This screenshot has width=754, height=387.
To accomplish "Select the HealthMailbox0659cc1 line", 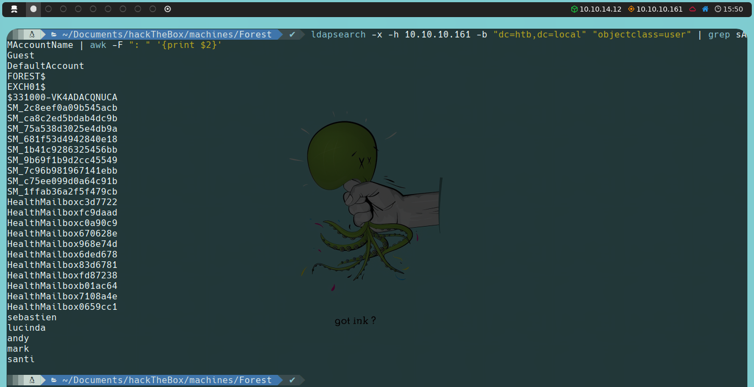I will click(x=62, y=307).
